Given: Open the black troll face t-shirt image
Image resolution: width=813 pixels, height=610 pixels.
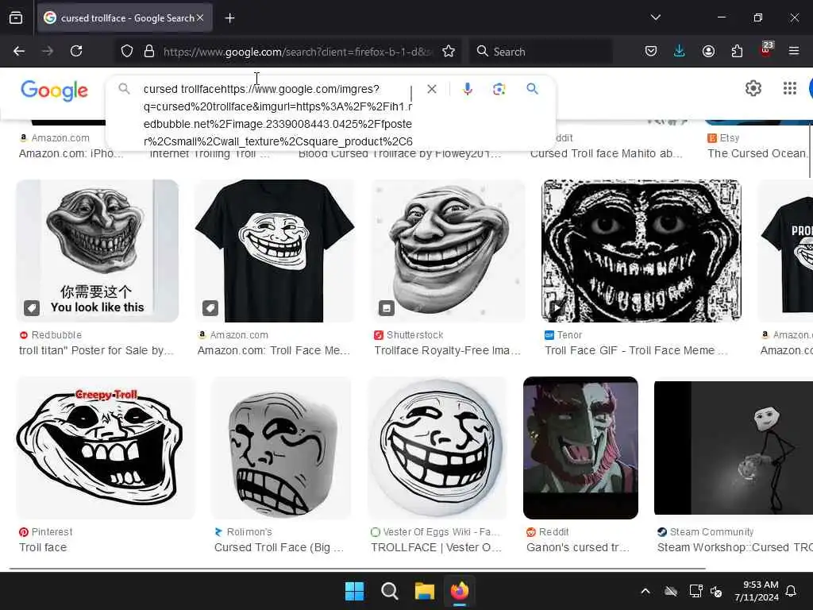Looking at the screenshot, I should [274, 250].
